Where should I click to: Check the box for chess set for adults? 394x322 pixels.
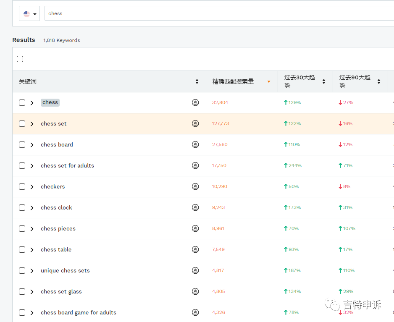pos(22,166)
